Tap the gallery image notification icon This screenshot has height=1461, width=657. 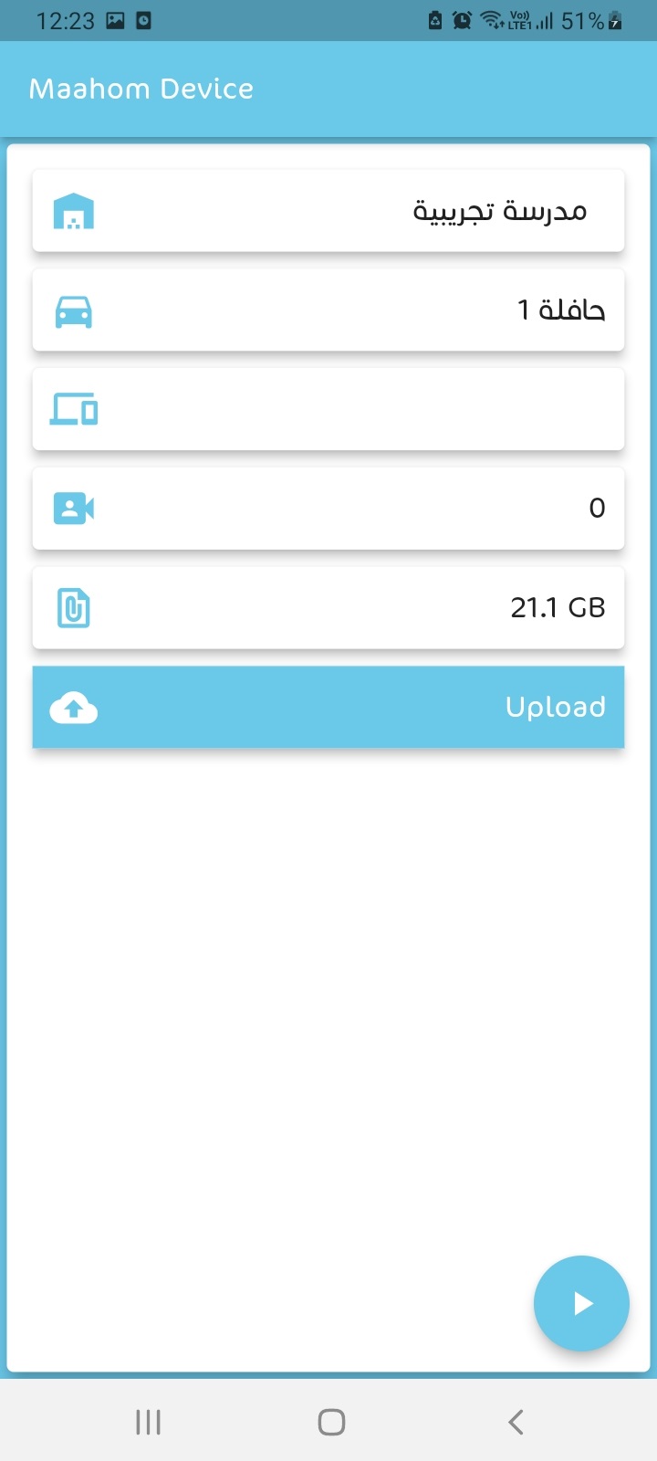115,20
